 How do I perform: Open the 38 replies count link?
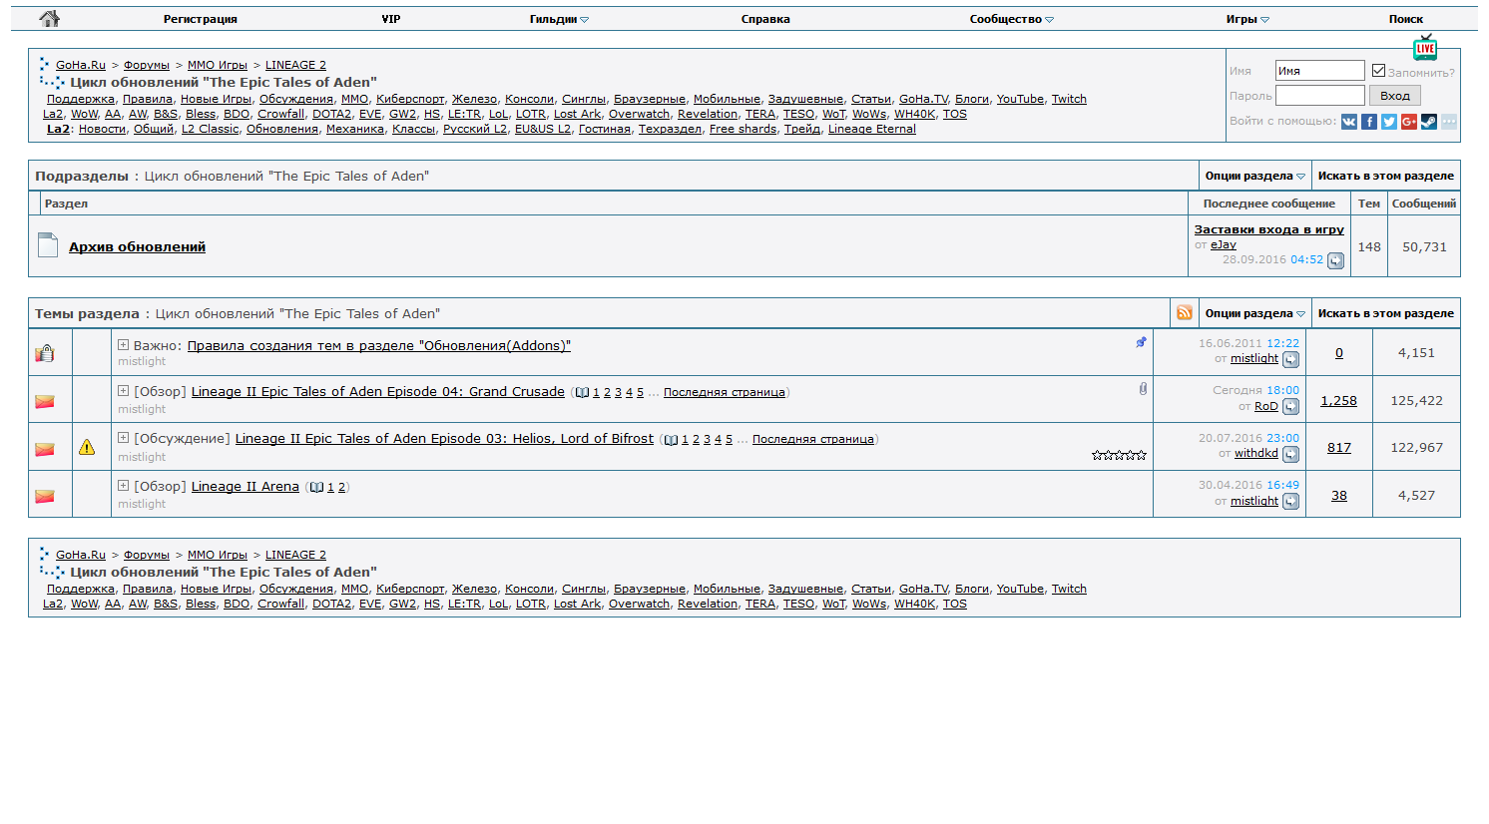coord(1339,496)
